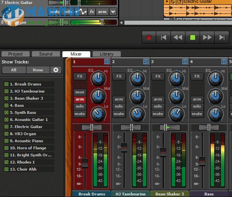The width and height of the screenshot is (232, 197).
Task: Open the mixer settings icon on channel 4
Action: (224, 61)
